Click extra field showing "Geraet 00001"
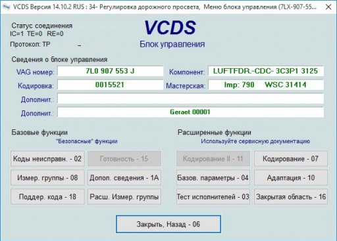The image size is (337, 241). (190, 112)
